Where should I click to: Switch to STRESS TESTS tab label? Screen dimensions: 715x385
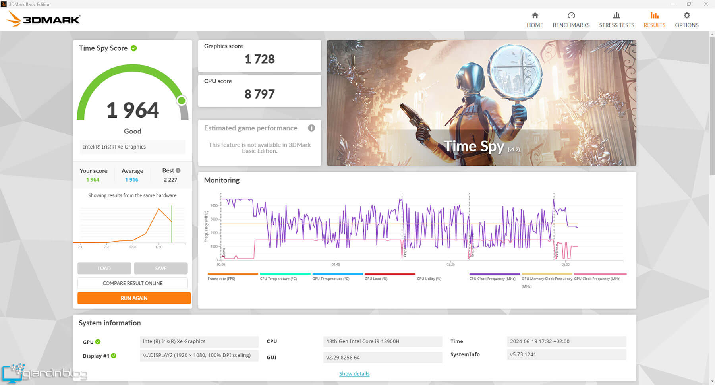(616, 25)
